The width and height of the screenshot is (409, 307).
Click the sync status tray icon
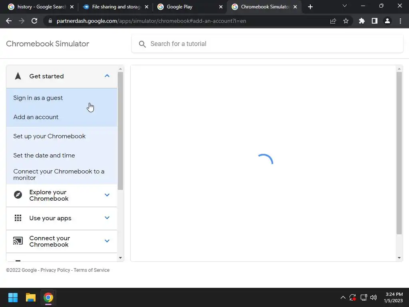353,297
